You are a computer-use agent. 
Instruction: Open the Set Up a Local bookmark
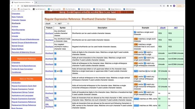tap(55, 9)
